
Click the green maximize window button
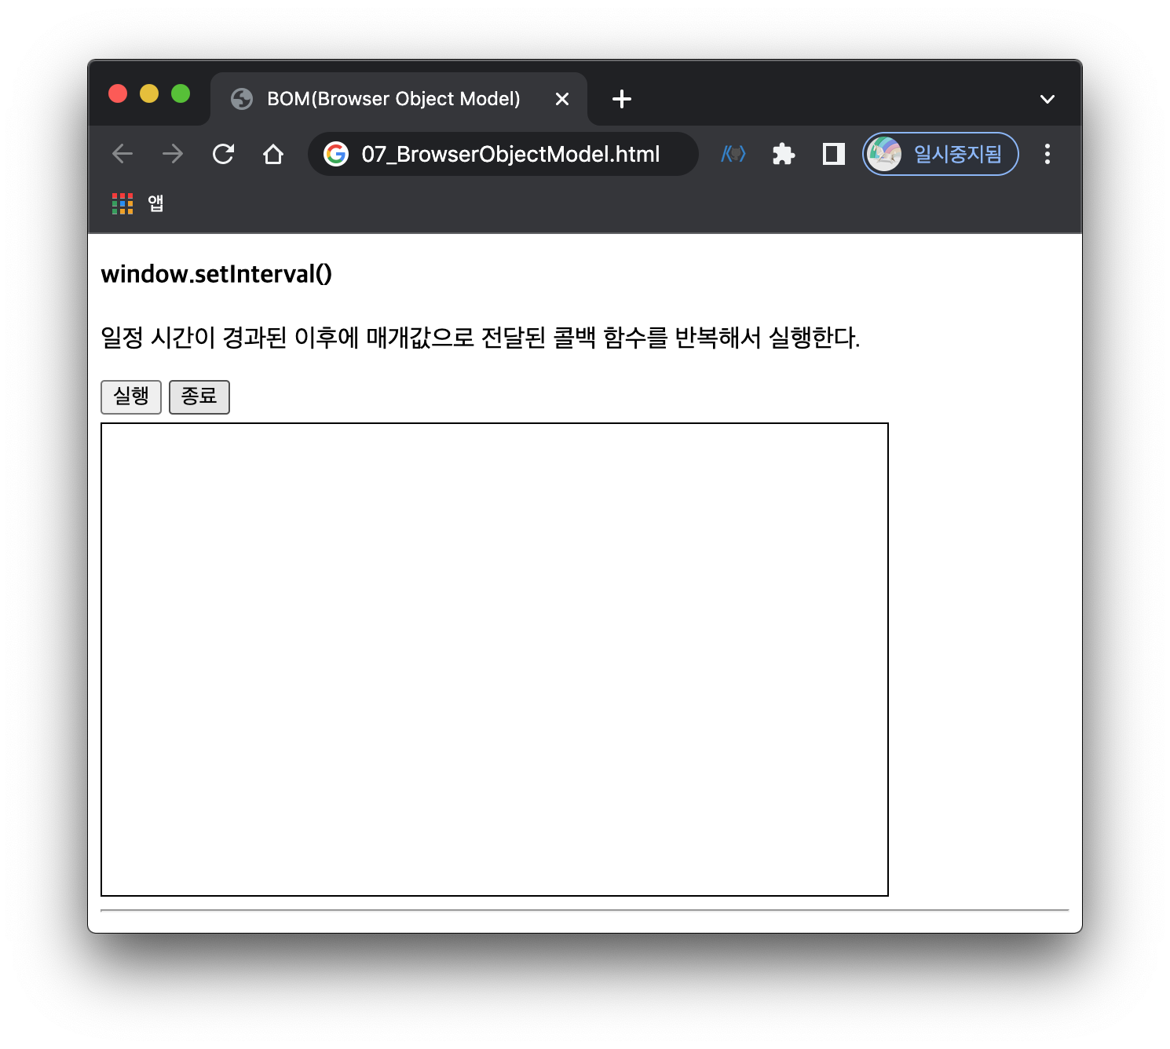[x=181, y=93]
